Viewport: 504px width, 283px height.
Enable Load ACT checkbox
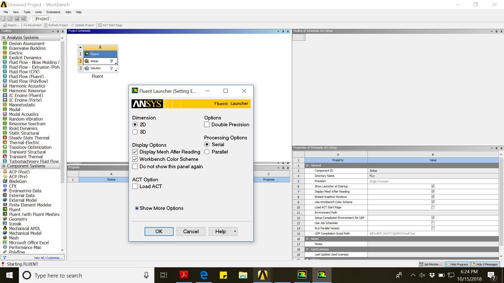[x=135, y=186]
